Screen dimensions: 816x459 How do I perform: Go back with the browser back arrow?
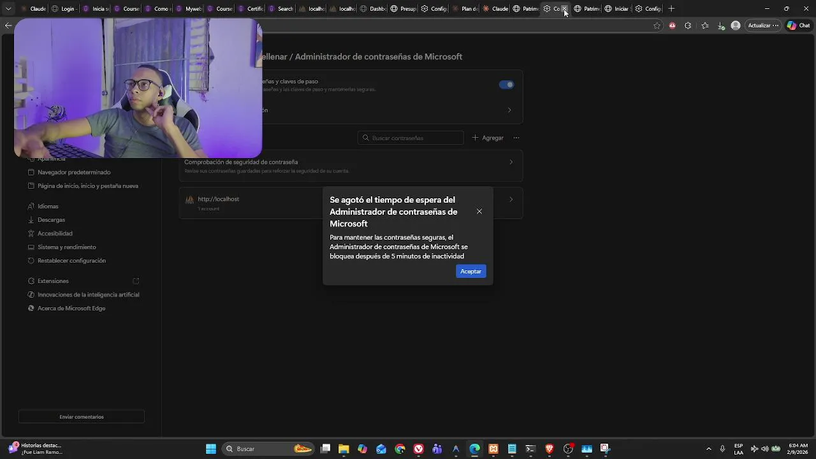(8, 25)
